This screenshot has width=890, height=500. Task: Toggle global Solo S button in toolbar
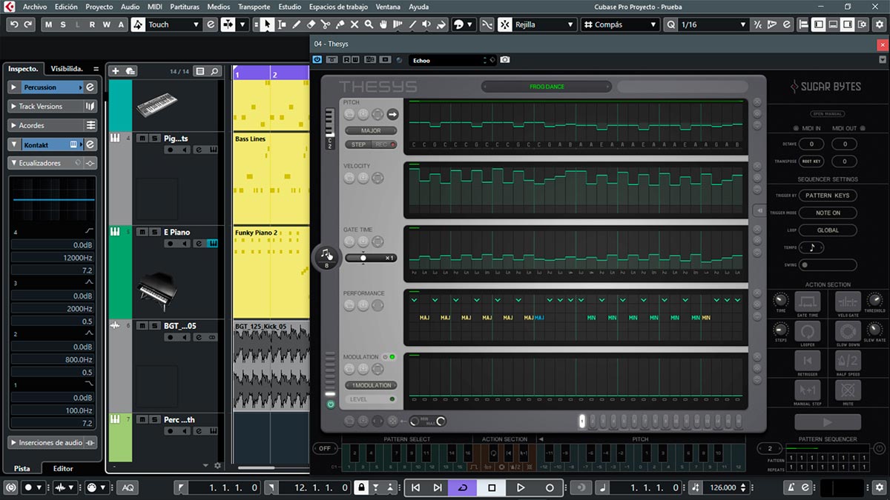(64, 24)
